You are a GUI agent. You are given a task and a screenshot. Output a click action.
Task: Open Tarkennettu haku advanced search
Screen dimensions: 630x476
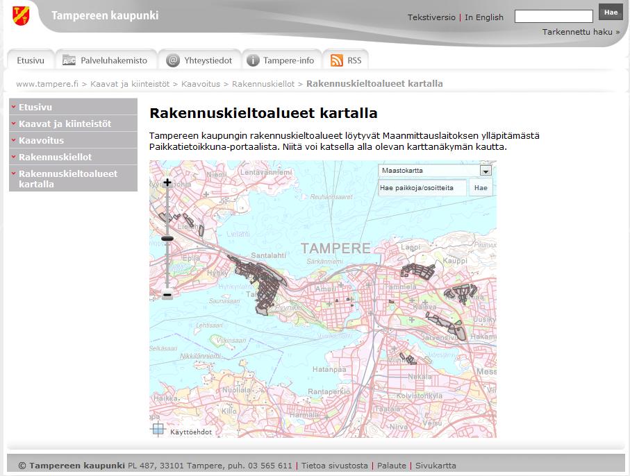581,32
